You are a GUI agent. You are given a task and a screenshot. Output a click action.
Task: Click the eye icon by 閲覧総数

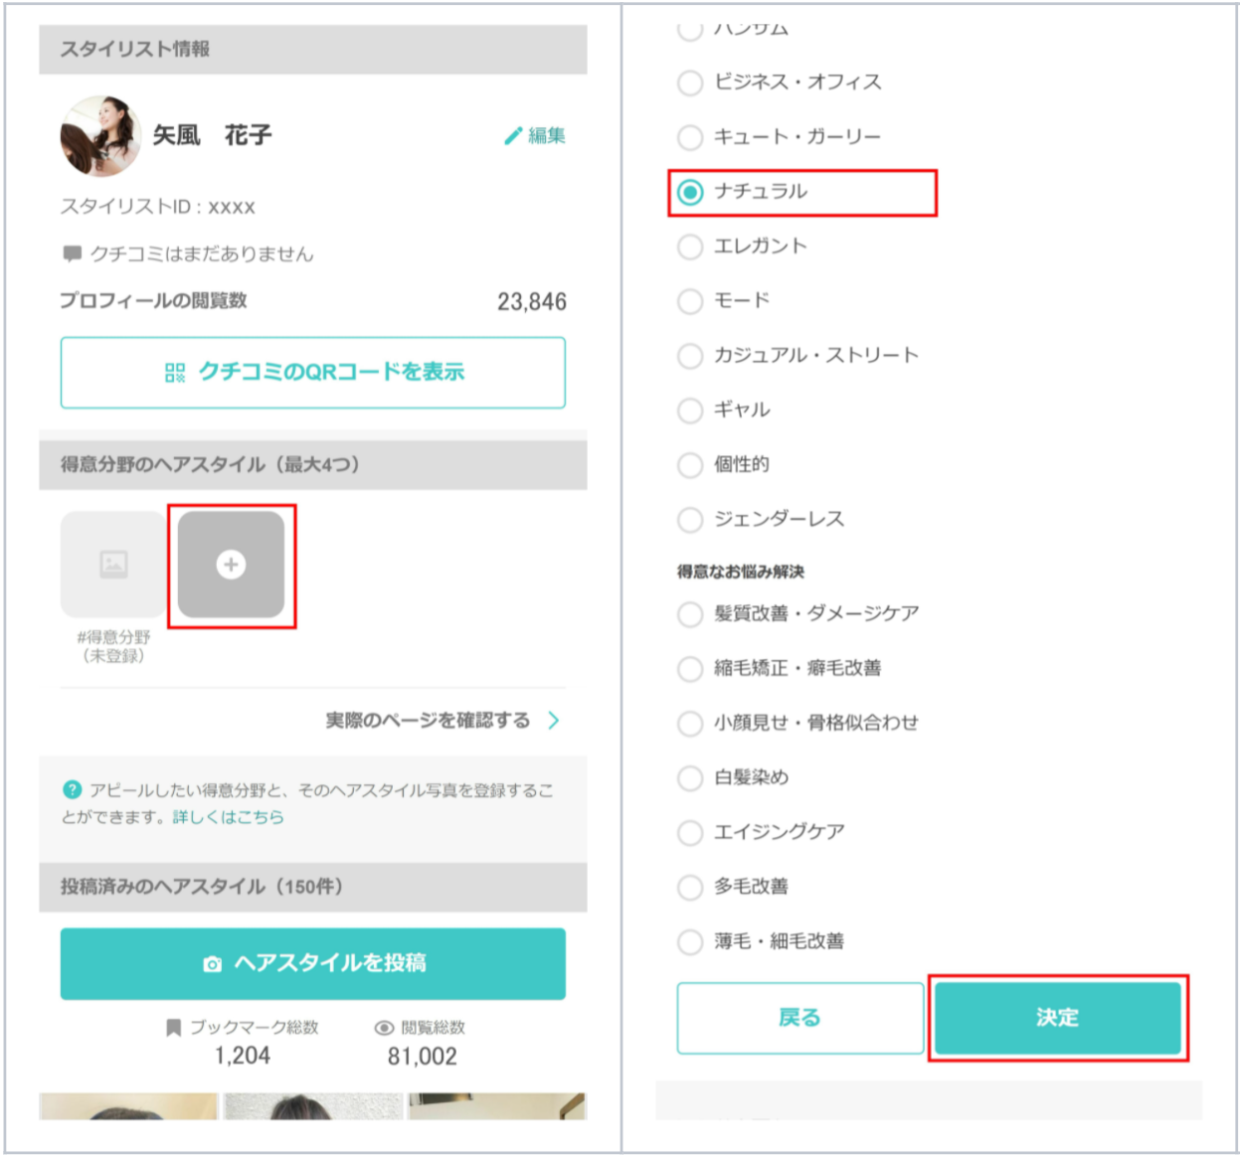[x=384, y=1028]
